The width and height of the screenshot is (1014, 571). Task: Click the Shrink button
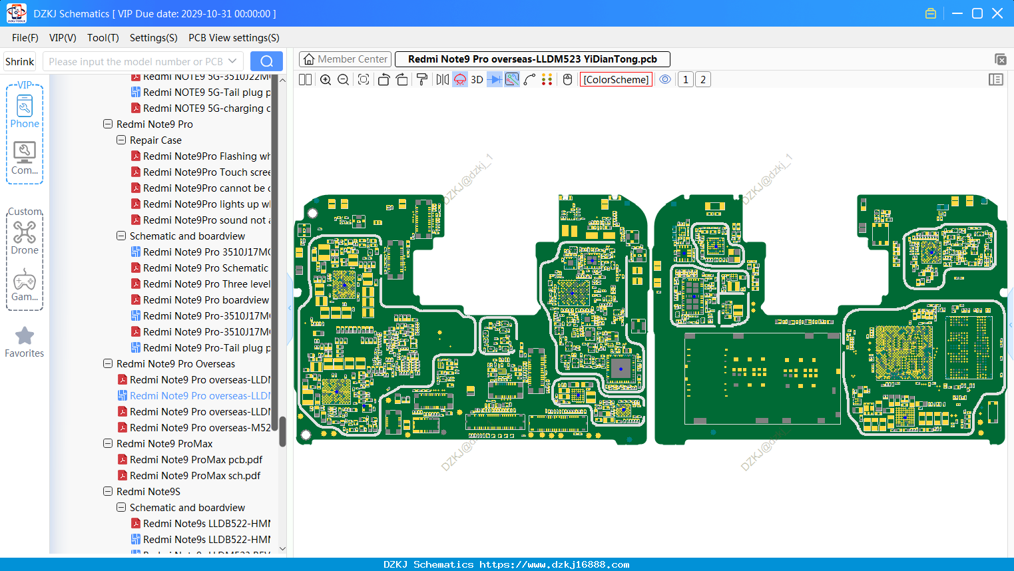pyautogui.click(x=20, y=61)
